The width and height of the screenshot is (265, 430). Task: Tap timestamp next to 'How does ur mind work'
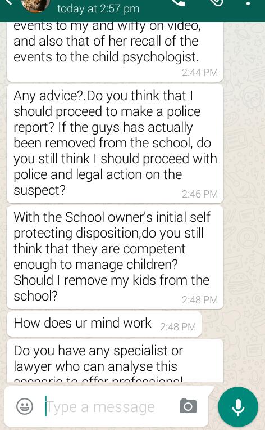point(178,327)
